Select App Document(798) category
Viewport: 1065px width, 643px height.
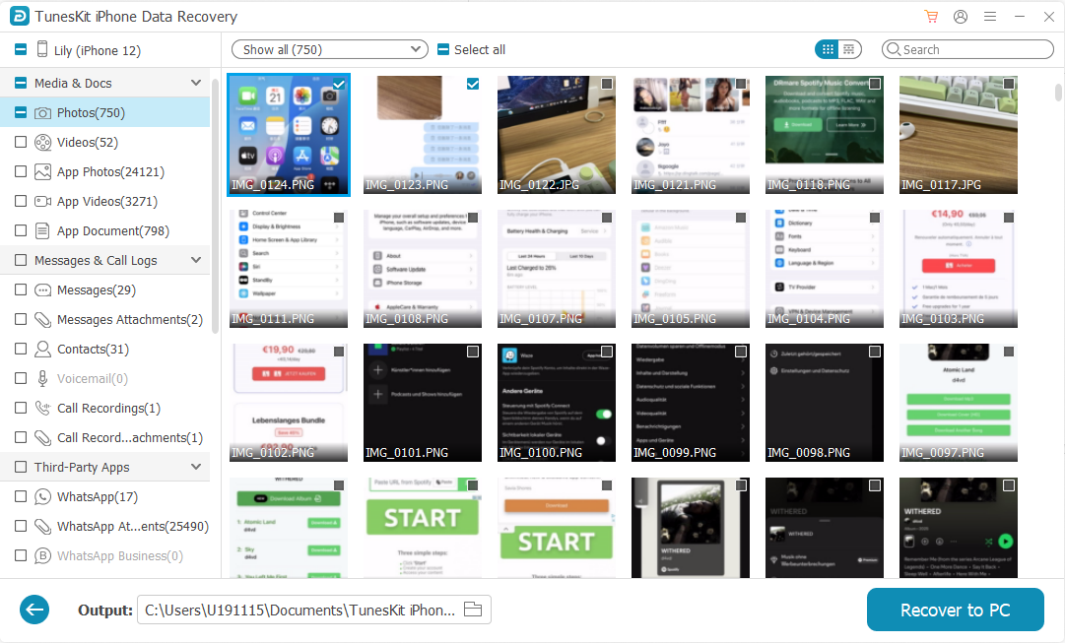[105, 230]
